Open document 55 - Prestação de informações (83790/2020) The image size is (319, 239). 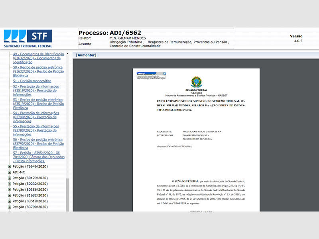[x=36, y=130]
